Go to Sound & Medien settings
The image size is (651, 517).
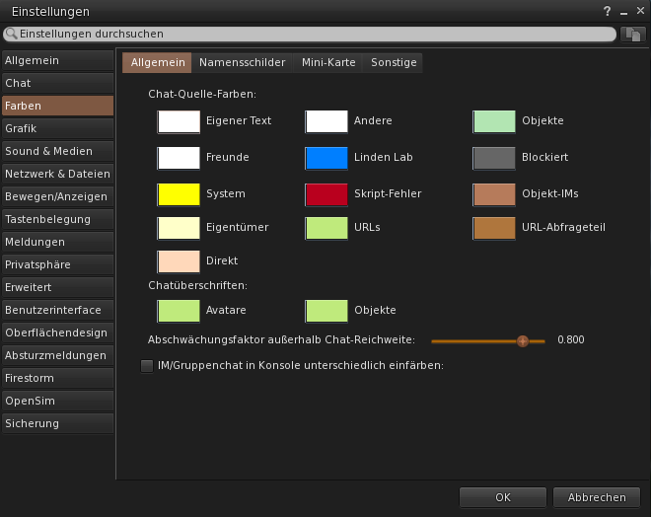point(57,151)
